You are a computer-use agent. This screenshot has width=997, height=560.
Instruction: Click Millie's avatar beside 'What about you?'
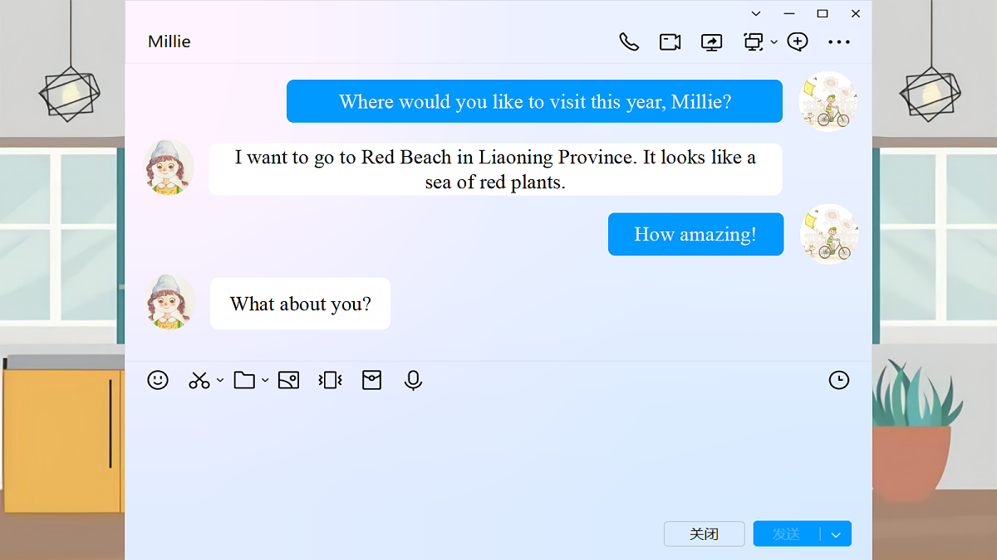(x=169, y=302)
